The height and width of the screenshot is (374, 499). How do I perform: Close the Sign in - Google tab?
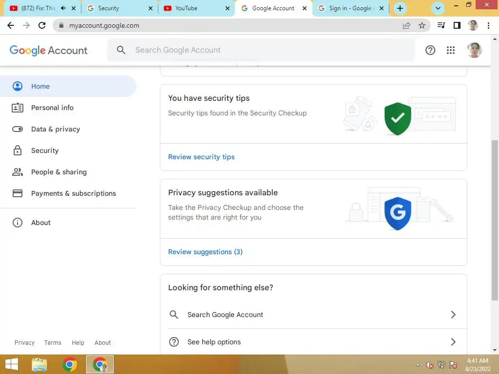382,8
